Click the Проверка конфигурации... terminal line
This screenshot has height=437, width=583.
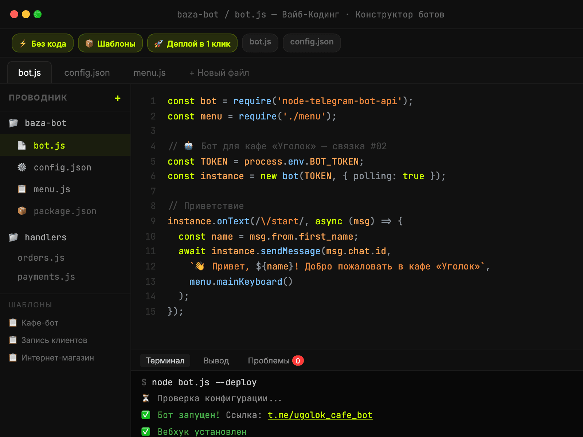coord(220,398)
